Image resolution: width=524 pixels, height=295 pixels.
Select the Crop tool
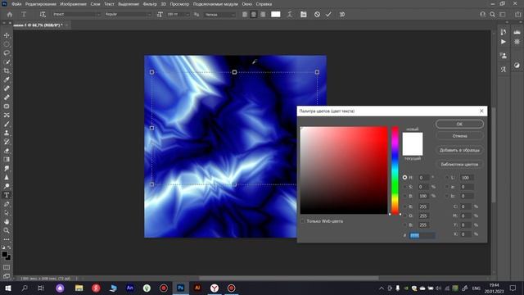click(x=7, y=70)
